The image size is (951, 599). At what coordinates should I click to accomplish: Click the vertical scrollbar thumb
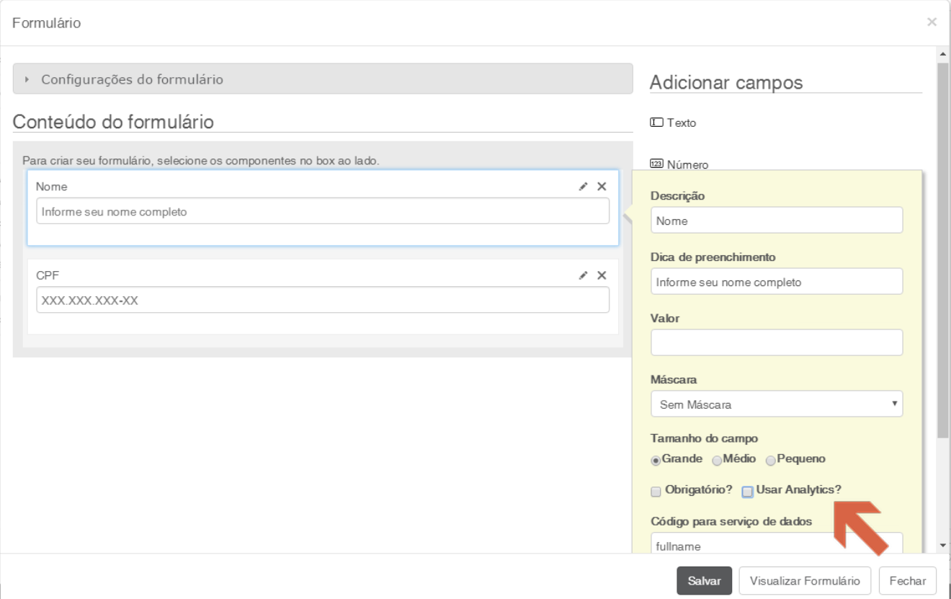tap(943, 250)
